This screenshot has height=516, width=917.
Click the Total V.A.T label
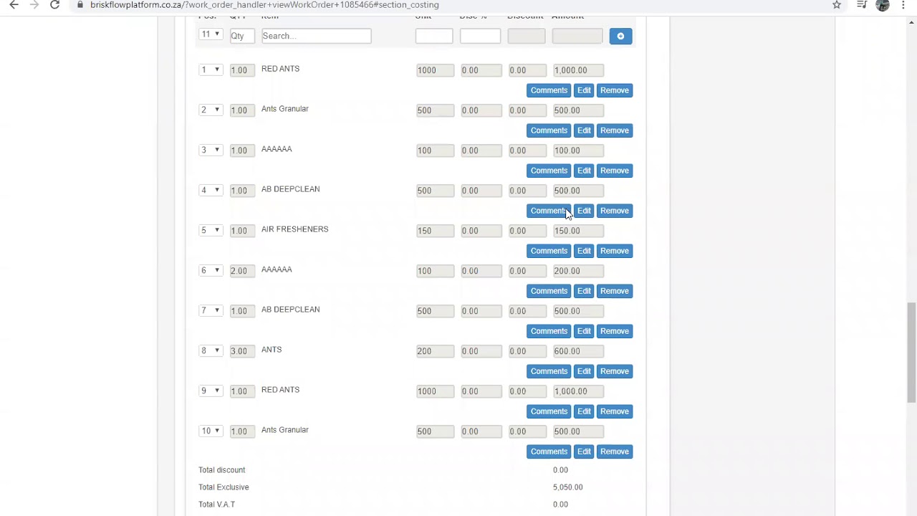[x=217, y=505]
